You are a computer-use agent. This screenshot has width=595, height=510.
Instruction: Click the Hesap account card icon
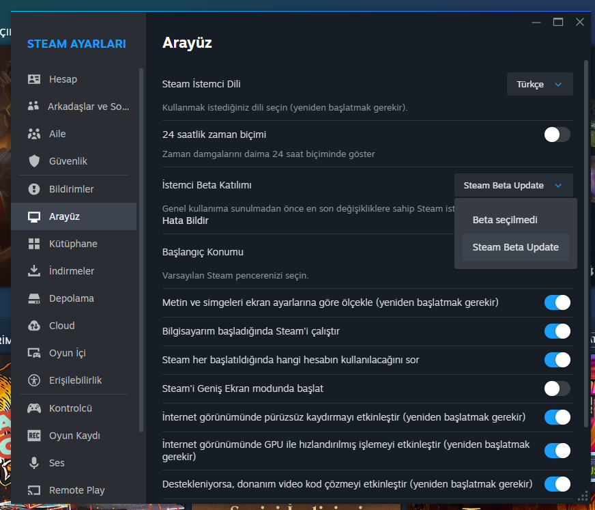33,79
